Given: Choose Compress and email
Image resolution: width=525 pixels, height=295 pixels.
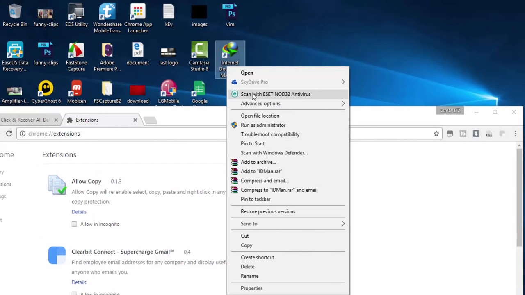Looking at the screenshot, I should (x=288, y=181).
